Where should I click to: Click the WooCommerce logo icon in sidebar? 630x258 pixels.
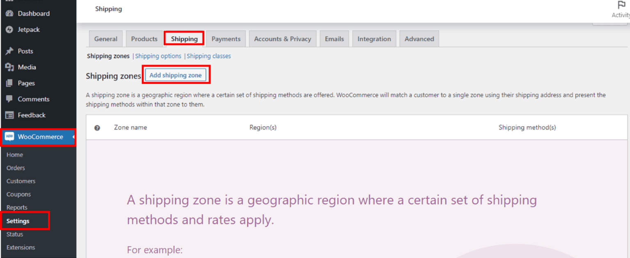click(x=9, y=137)
